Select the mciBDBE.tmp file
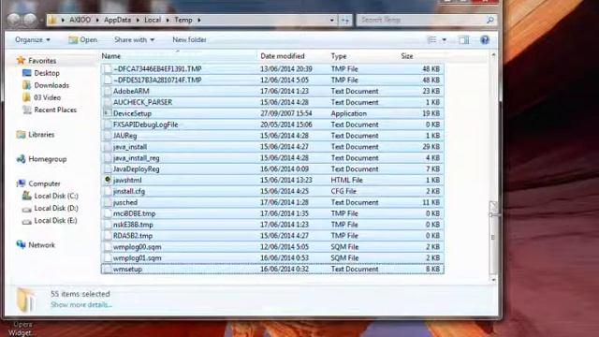 coord(272,213)
